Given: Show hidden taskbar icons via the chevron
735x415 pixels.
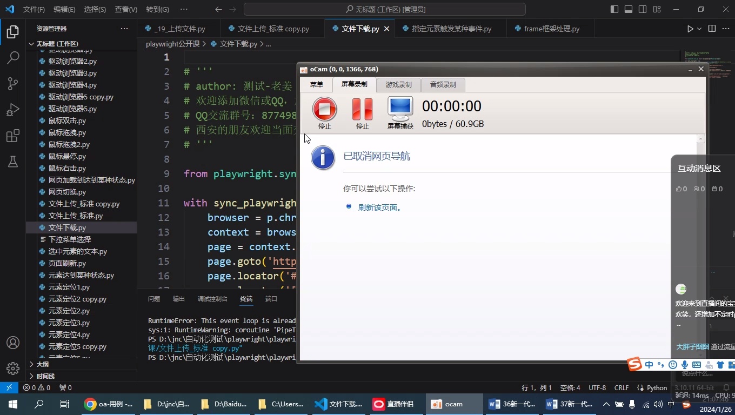Looking at the screenshot, I should point(606,404).
